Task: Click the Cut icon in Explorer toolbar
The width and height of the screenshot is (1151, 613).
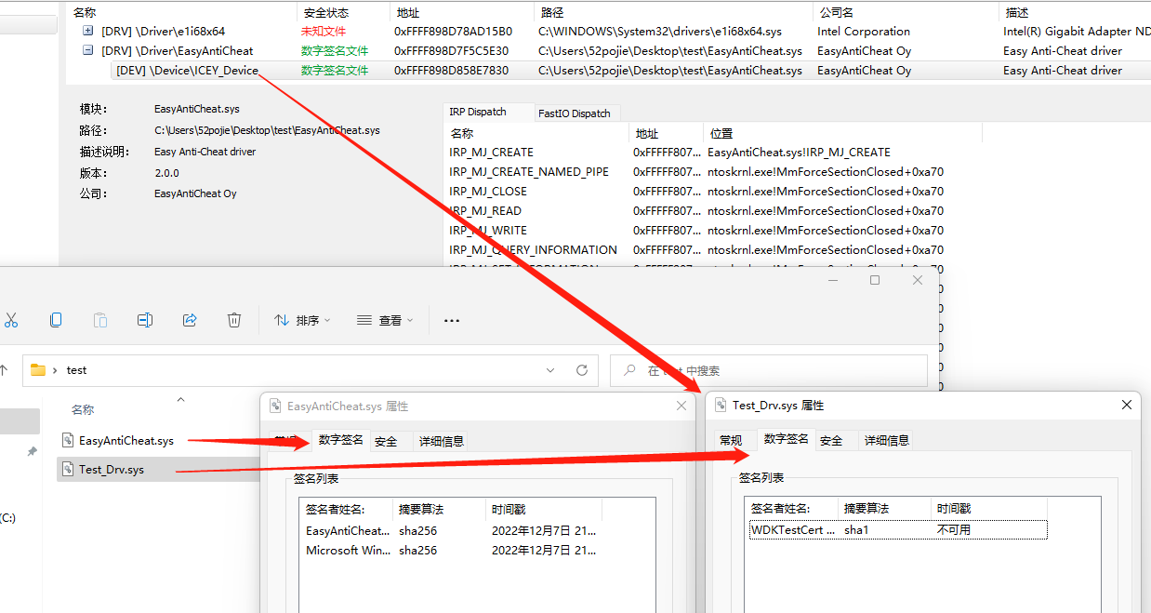Action: [x=12, y=319]
